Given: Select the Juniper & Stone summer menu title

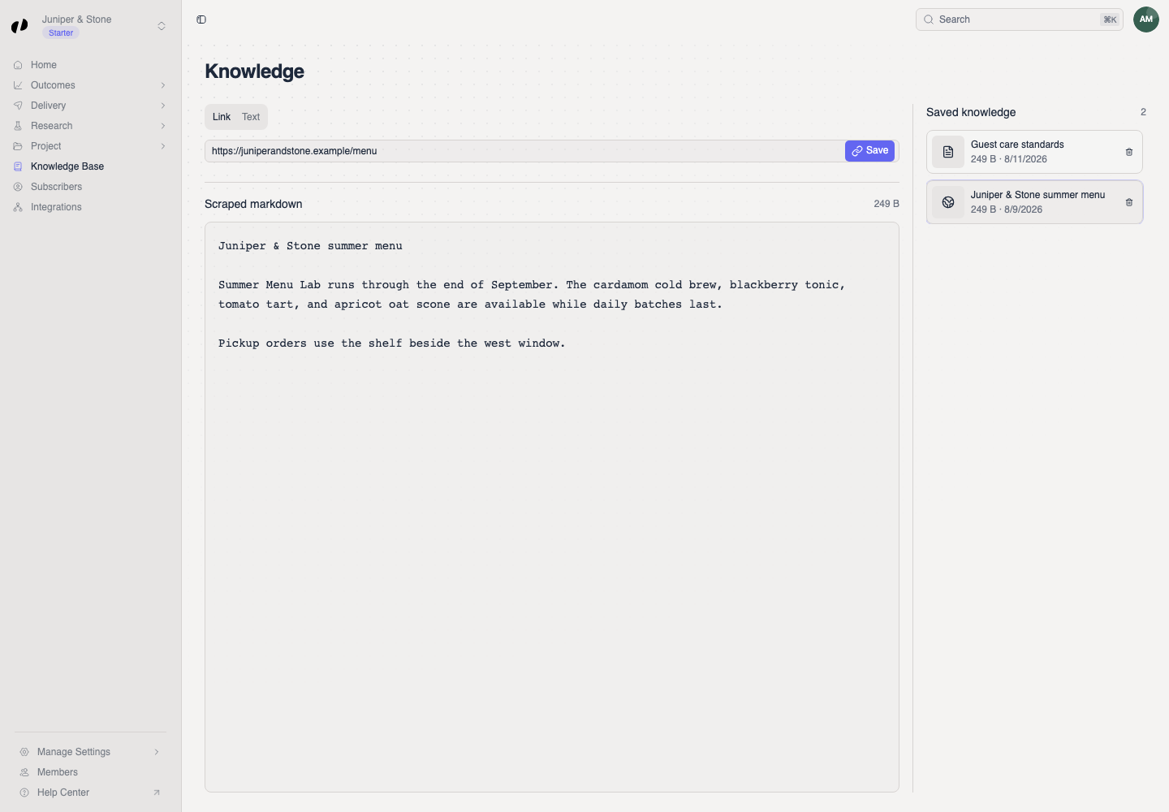Looking at the screenshot, I should click(1037, 195).
